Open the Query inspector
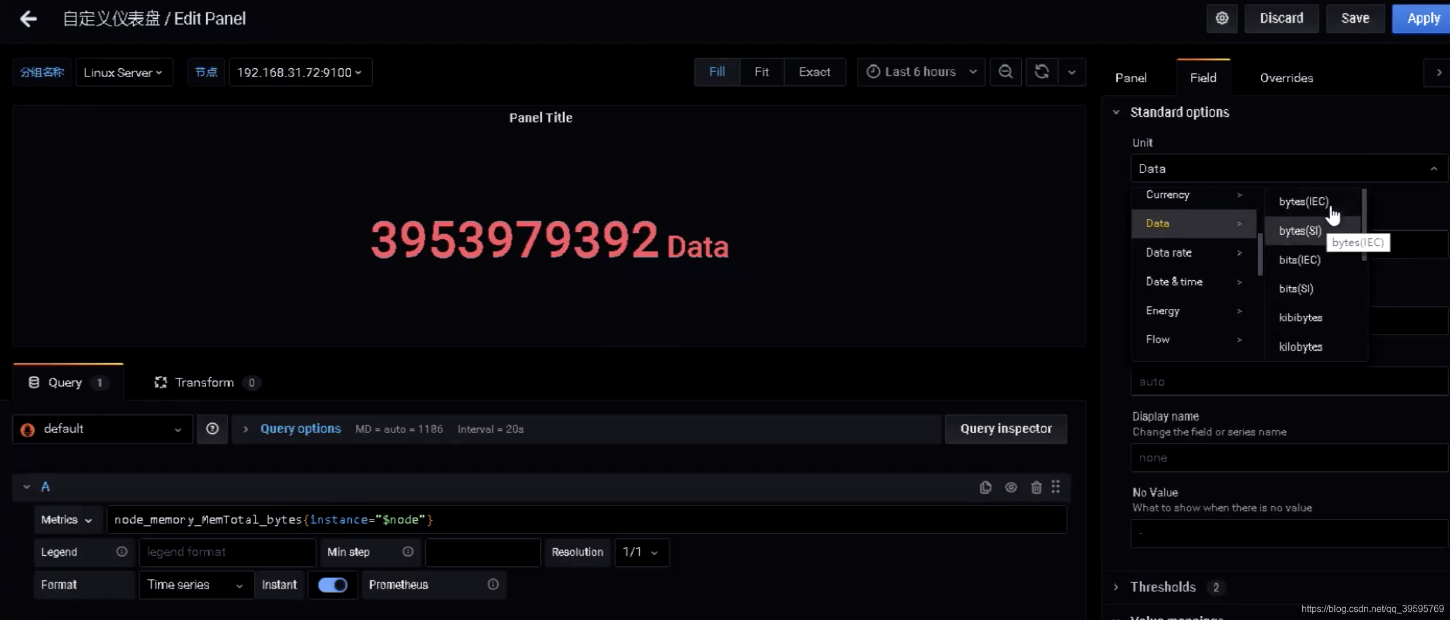 pos(1006,429)
